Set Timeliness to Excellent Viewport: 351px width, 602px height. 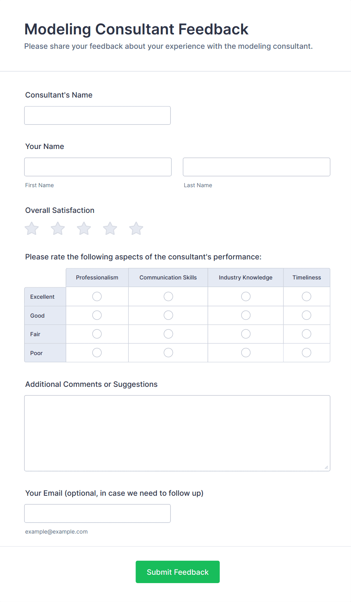[306, 296]
